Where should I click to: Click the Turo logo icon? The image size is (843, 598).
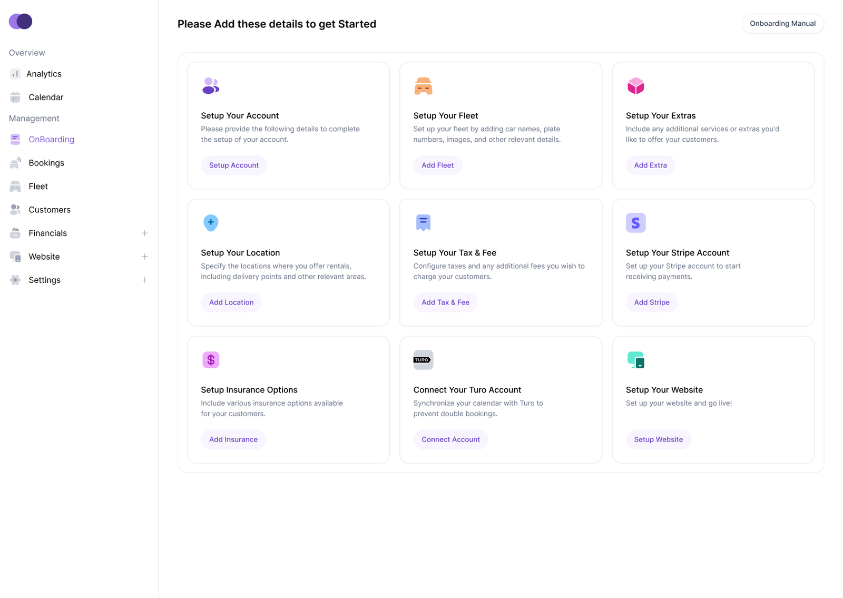pos(423,360)
